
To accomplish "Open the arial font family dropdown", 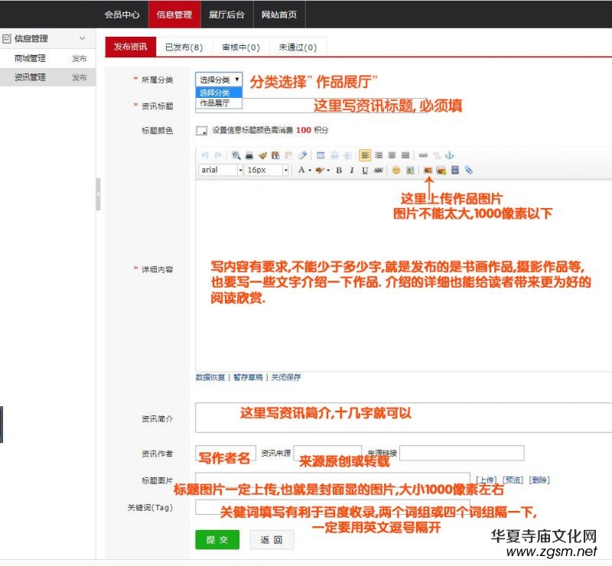I will point(220,170).
